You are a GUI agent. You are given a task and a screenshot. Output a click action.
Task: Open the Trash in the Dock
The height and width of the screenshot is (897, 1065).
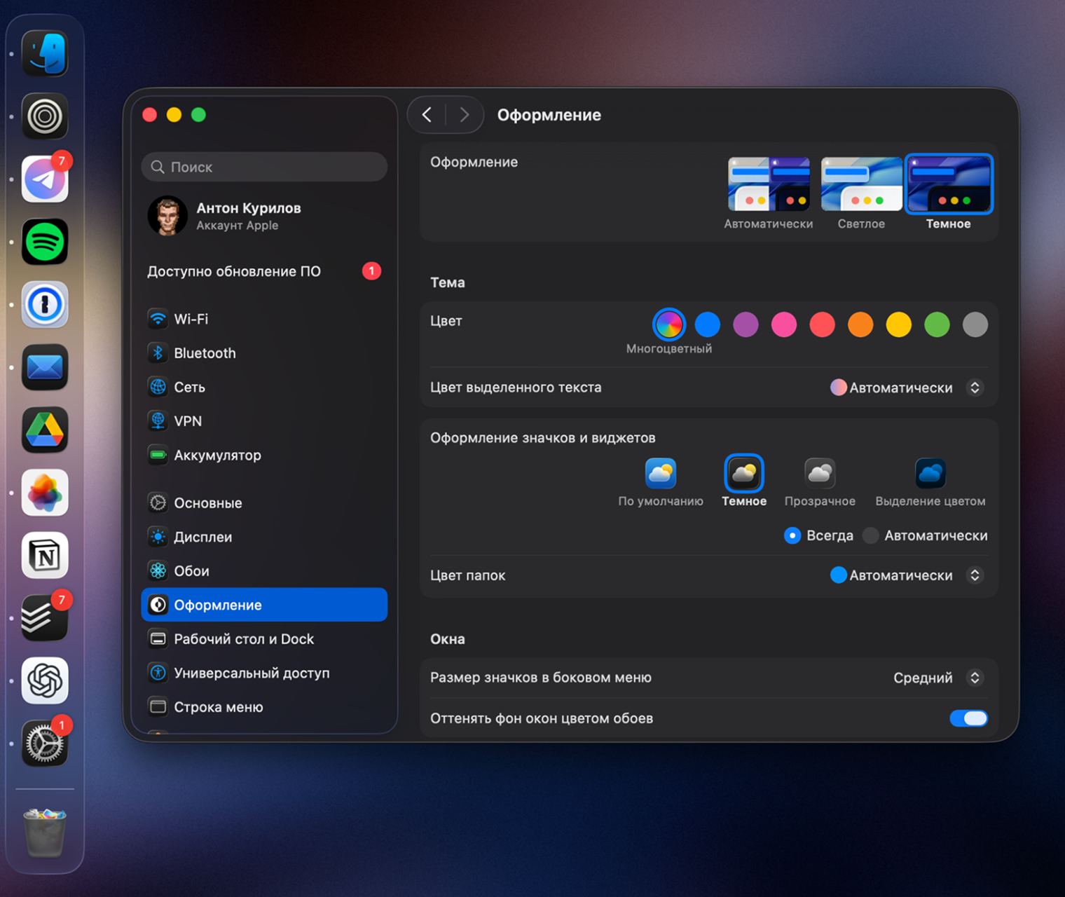pos(45,832)
